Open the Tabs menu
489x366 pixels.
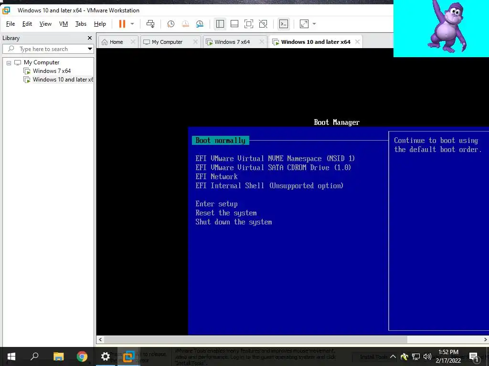pos(81,24)
